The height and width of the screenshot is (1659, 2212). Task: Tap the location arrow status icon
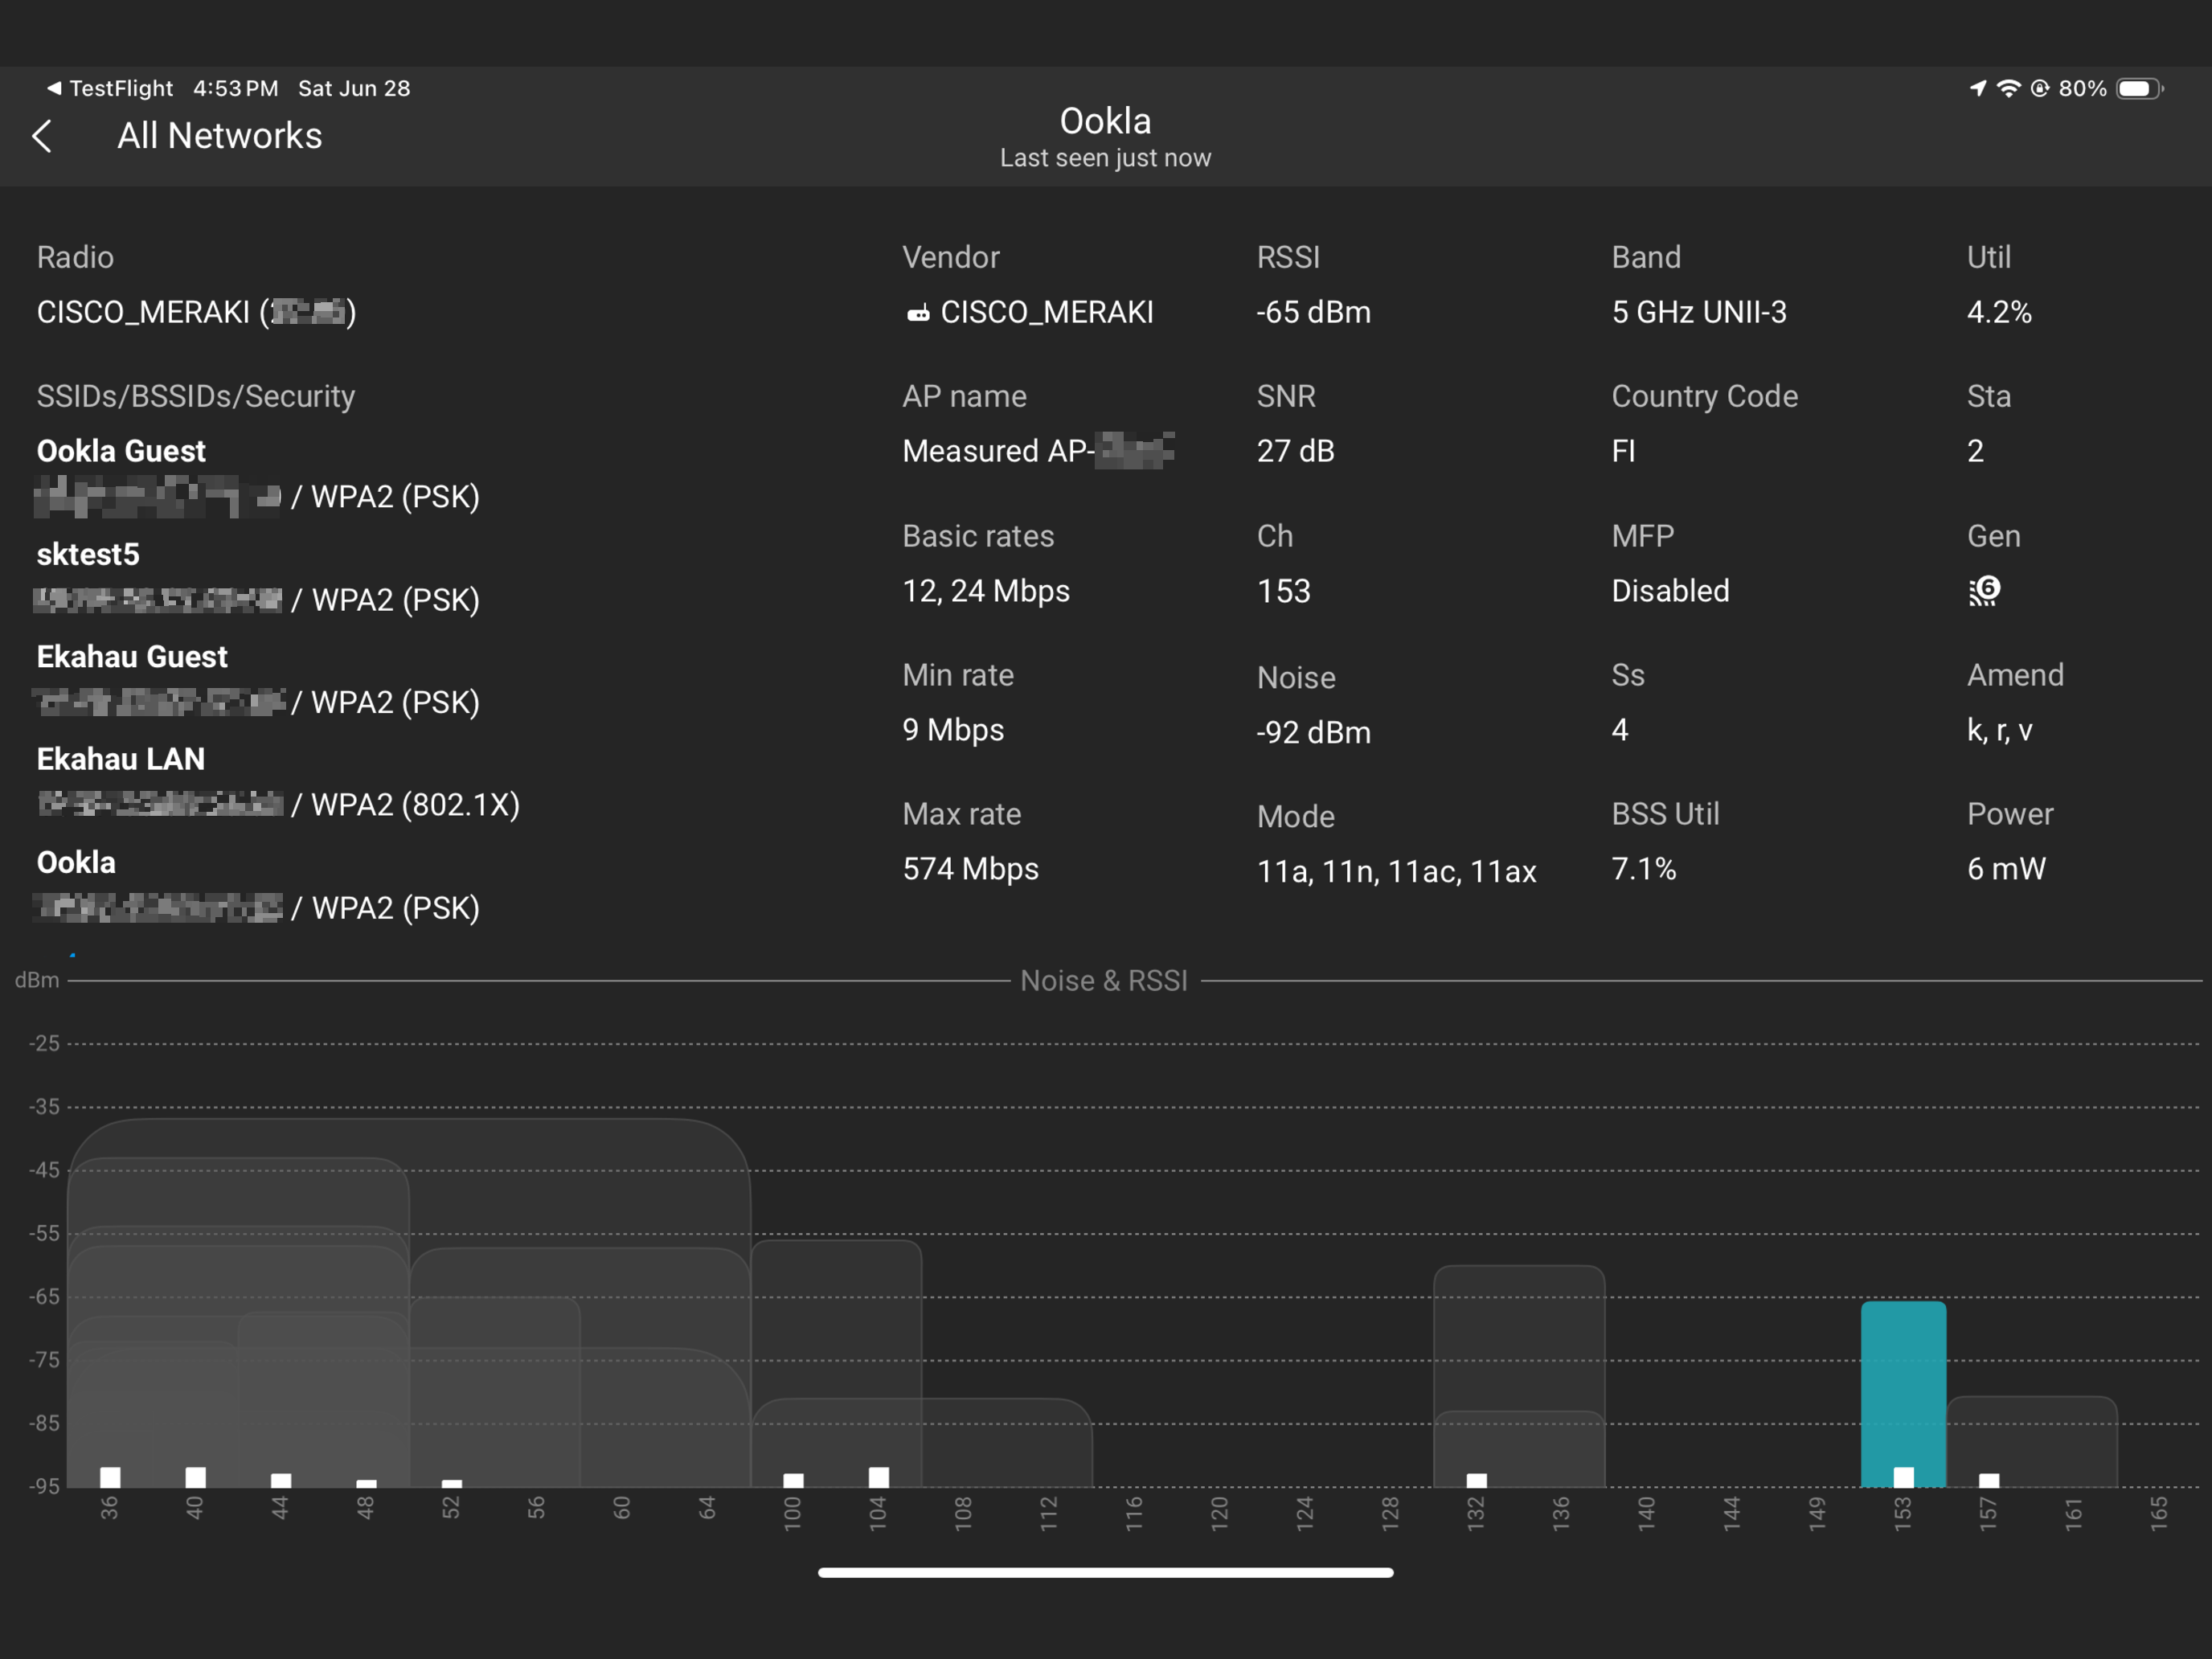[x=1977, y=88]
